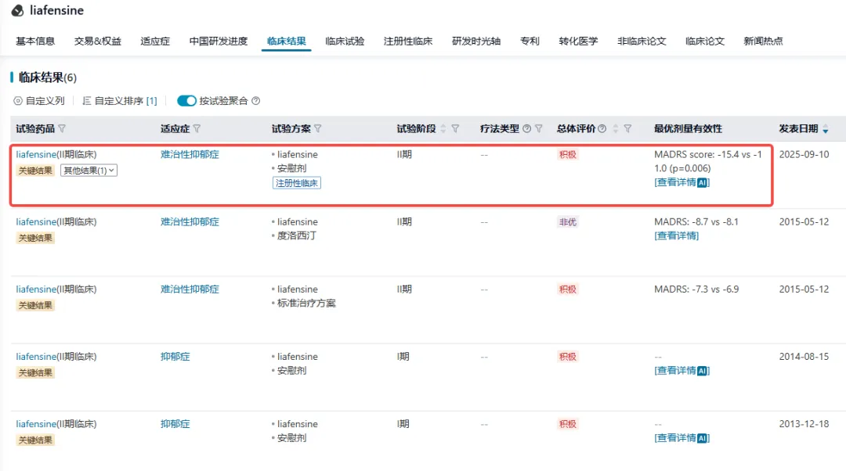The width and height of the screenshot is (846, 471).
Task: Click 临床结果(6) section heading
Action: click(48, 77)
